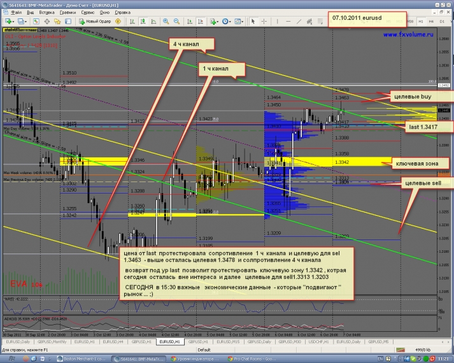Zoom in on the chart
The width and height of the screenshot is (454, 363).
[x=166, y=22]
